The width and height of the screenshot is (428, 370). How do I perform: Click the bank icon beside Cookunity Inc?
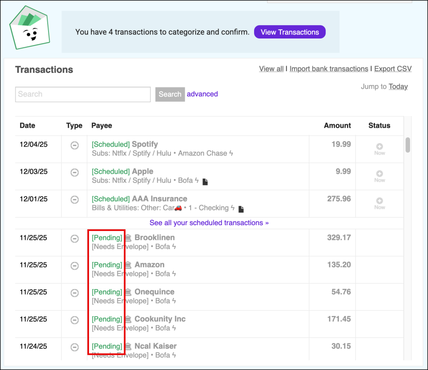[128, 319]
